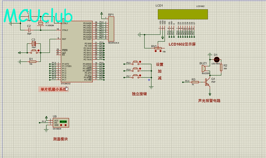Toggle the red latch dot on P3.6 button
The image size is (266, 158).
tap(140, 69)
